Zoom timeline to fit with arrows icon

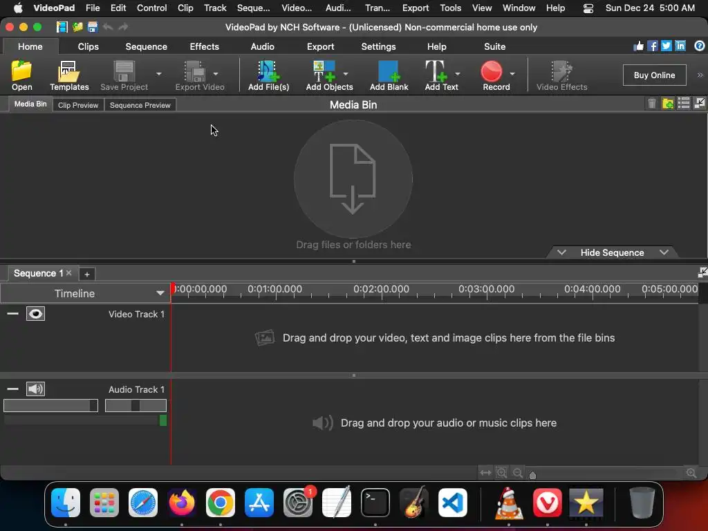pyautogui.click(x=485, y=473)
